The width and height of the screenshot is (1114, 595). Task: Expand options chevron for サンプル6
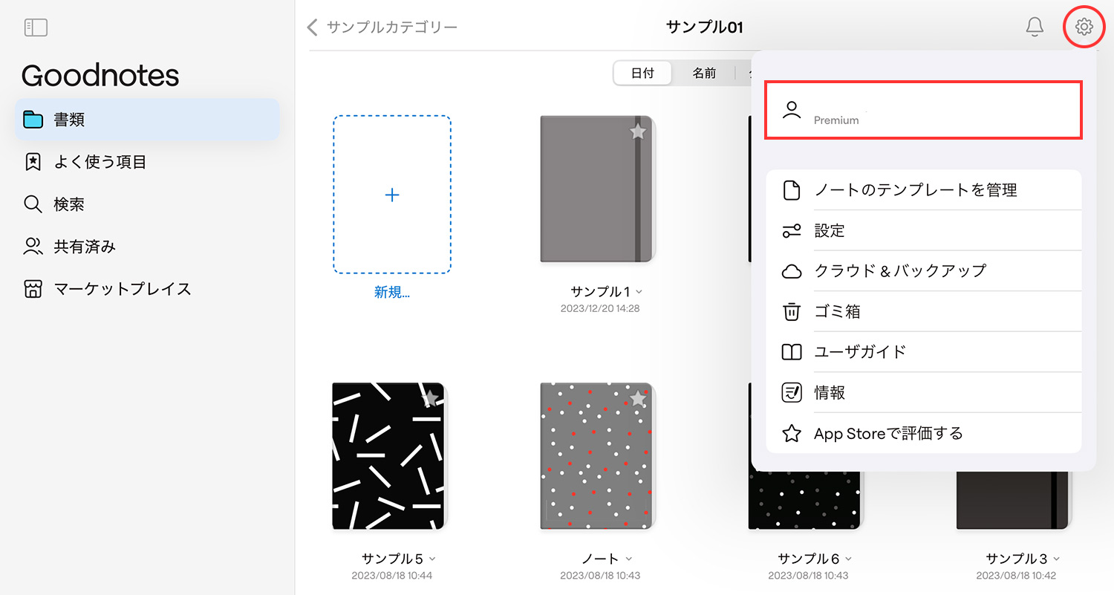point(848,559)
